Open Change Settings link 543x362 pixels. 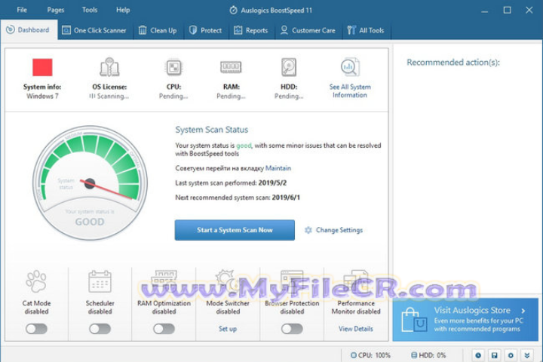point(339,230)
